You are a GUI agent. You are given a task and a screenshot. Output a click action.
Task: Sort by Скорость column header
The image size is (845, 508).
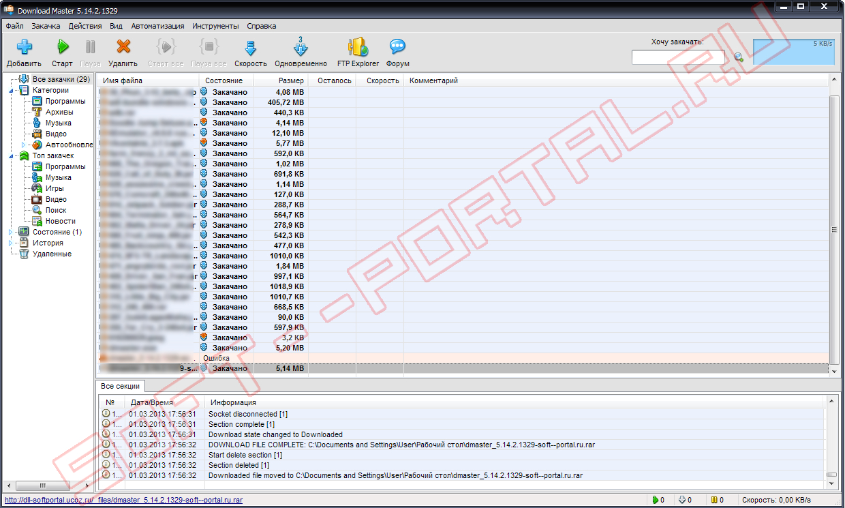379,80
